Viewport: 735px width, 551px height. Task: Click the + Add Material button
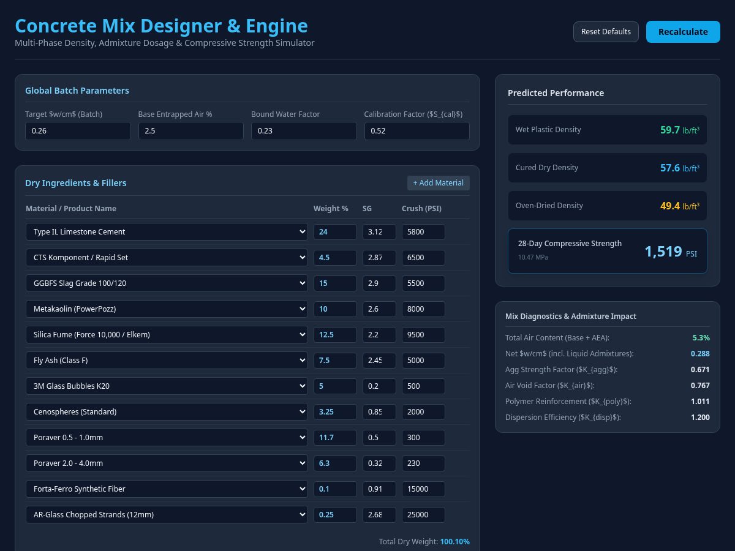tap(439, 183)
